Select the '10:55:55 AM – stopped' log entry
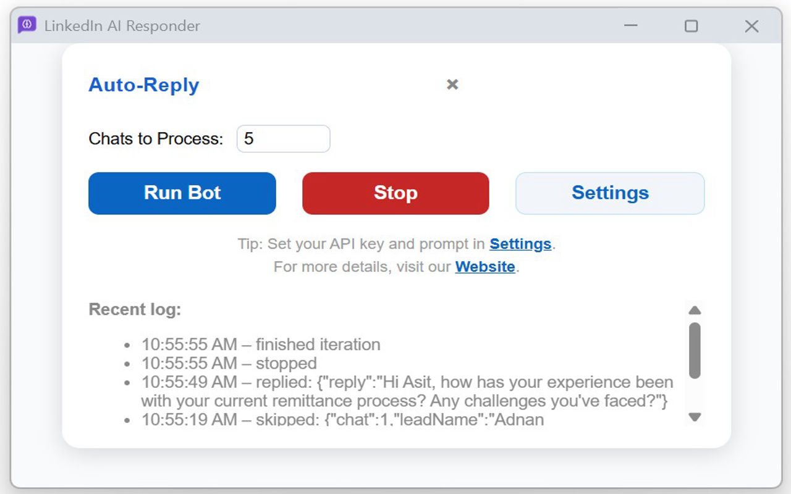The image size is (791, 494). click(x=229, y=363)
